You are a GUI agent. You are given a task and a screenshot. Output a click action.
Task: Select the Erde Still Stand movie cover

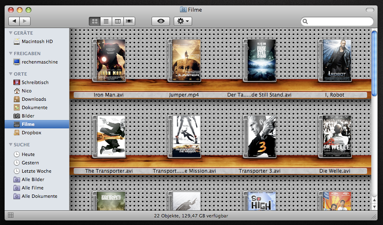click(x=260, y=60)
